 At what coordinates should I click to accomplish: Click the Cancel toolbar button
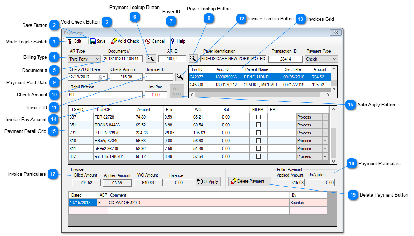[155, 41]
